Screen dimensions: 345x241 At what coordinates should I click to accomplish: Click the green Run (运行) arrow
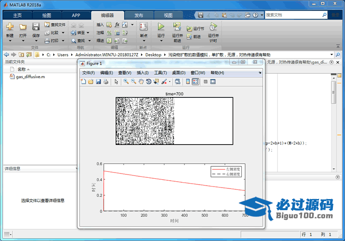tap(161, 27)
